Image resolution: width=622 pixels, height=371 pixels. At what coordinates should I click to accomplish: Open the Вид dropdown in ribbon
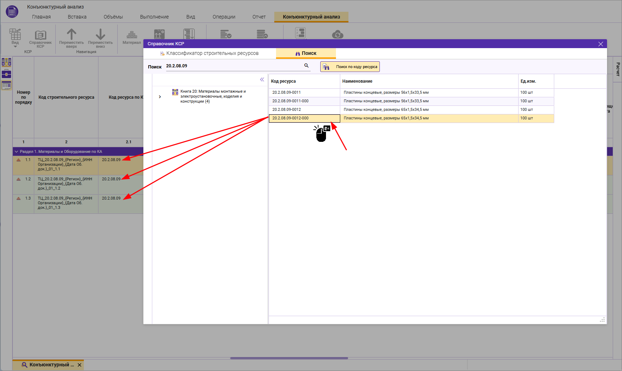pos(15,46)
